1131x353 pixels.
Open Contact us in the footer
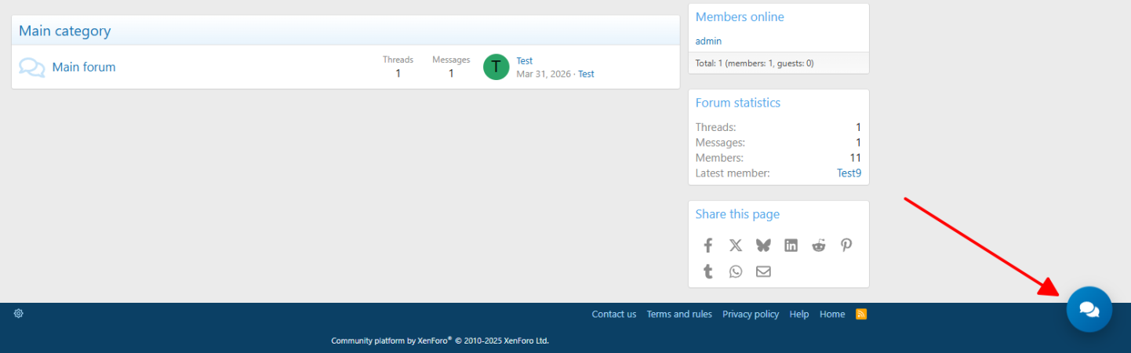tap(613, 315)
